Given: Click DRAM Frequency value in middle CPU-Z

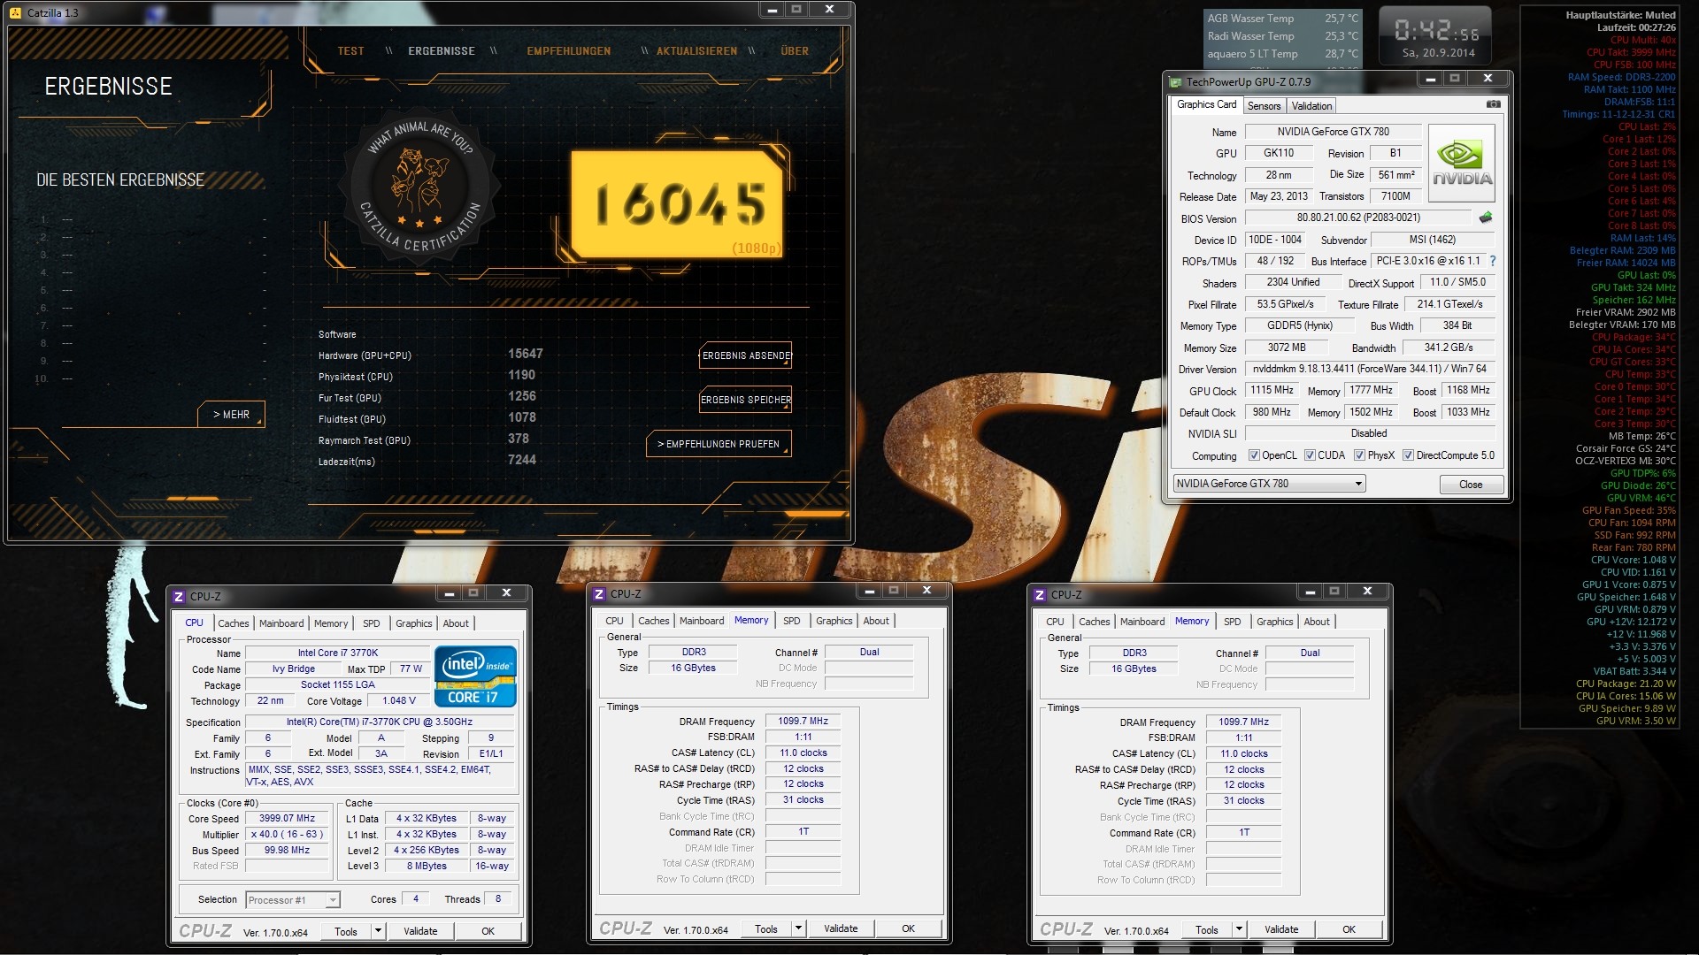Looking at the screenshot, I should click(x=803, y=722).
